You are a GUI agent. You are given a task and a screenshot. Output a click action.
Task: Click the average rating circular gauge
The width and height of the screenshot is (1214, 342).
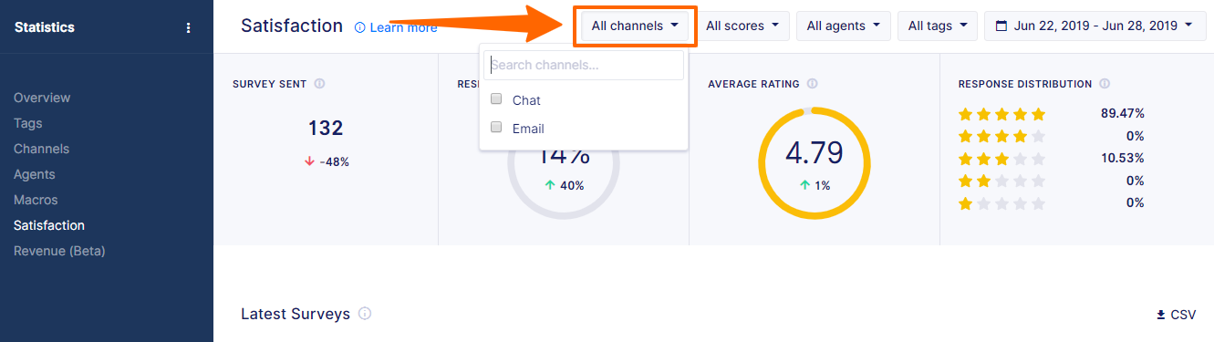coord(815,163)
